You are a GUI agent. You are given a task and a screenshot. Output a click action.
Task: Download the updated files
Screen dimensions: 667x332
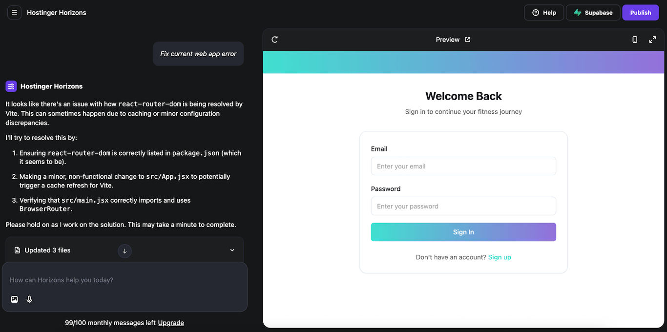pyautogui.click(x=125, y=251)
